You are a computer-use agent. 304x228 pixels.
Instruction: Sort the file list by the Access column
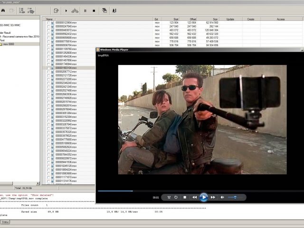[281, 19]
